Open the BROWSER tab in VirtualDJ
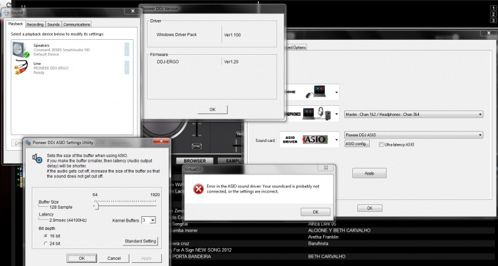498x266 pixels. pos(194,161)
